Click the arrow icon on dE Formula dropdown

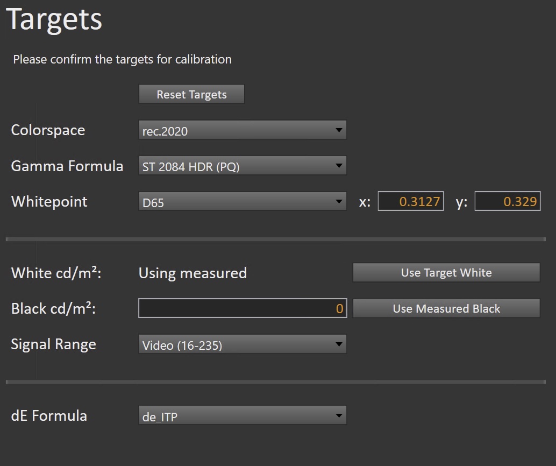(339, 415)
